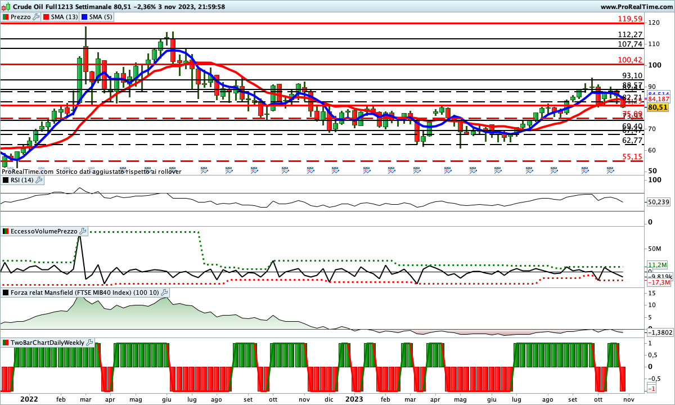
Task: Click the 55,15 red dashed level label
Action: 632,156
